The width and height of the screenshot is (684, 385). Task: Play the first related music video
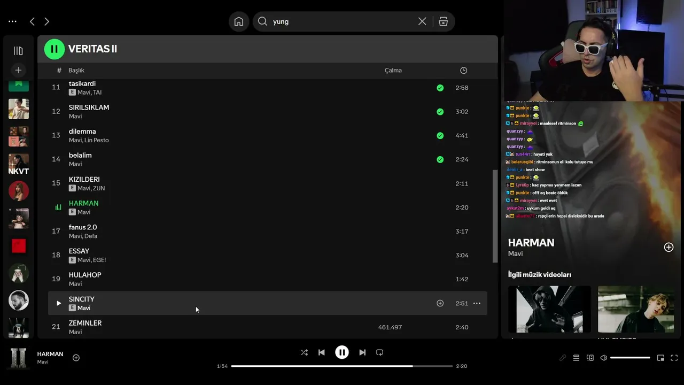click(x=549, y=309)
